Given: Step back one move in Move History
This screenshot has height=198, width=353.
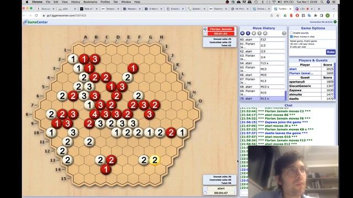Looking at the screenshot, I should 248,33.
